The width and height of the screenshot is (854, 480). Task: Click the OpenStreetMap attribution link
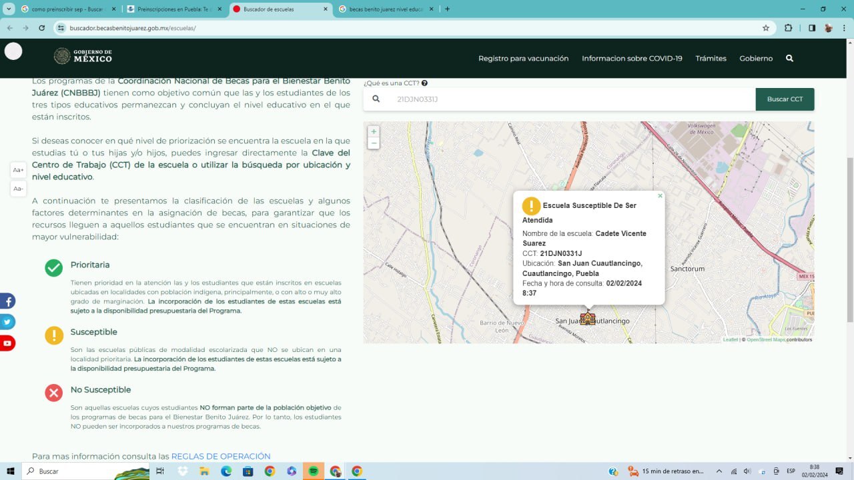[x=766, y=340]
